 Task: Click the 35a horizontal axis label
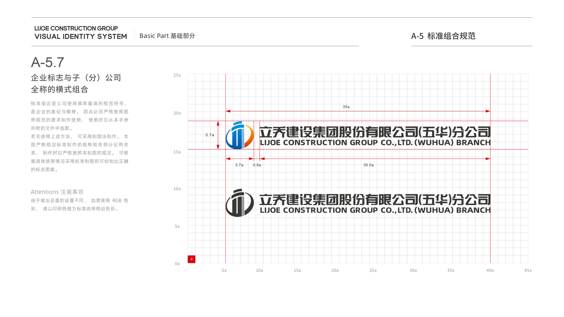[450, 270]
